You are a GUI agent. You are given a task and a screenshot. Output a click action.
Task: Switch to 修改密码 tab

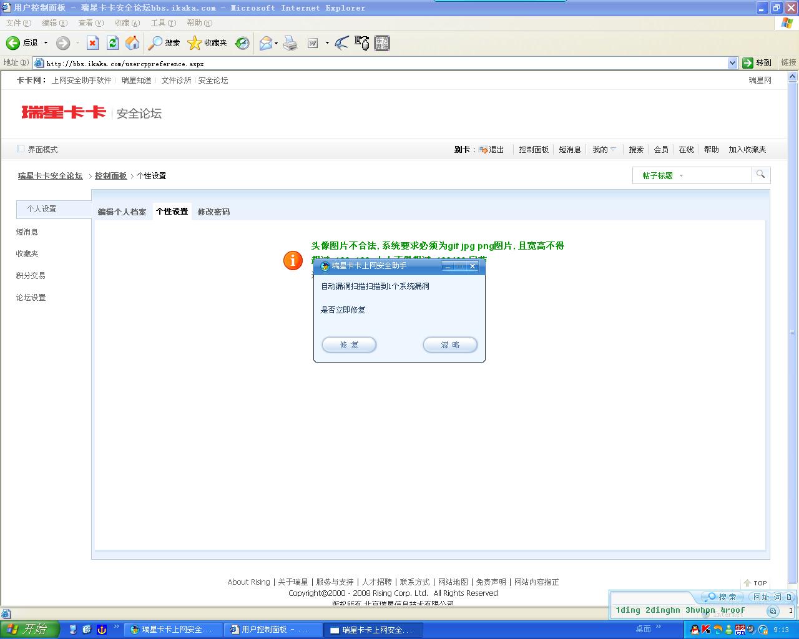point(213,212)
